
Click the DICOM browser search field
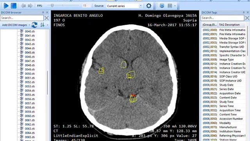22,18
